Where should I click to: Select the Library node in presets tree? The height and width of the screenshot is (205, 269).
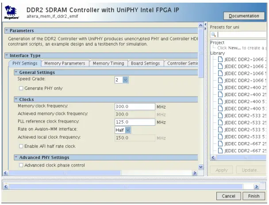(217, 53)
